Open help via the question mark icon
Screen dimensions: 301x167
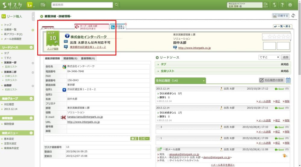282,5
